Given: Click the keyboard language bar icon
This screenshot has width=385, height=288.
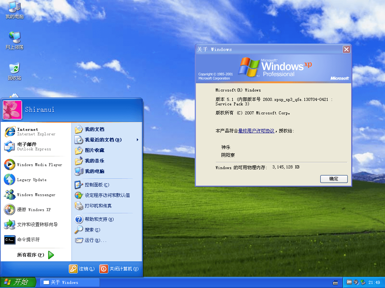Looking at the screenshot, I should pyautogui.click(x=335, y=283).
